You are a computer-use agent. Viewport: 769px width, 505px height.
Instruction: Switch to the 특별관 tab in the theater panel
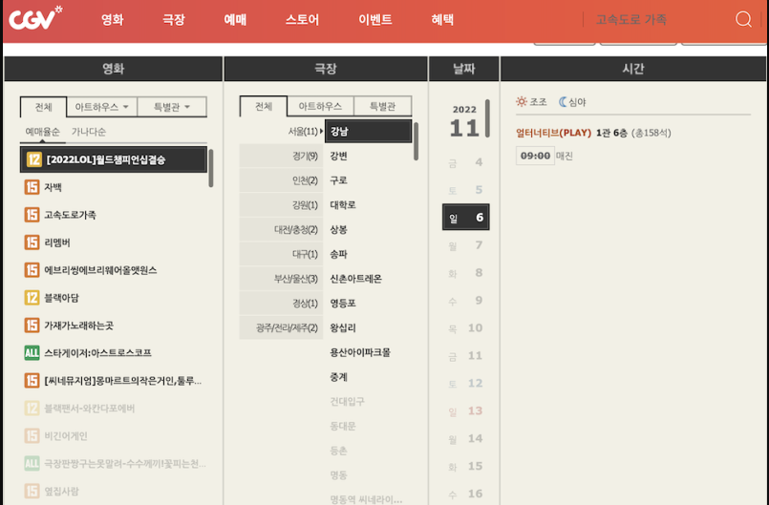[x=382, y=106]
